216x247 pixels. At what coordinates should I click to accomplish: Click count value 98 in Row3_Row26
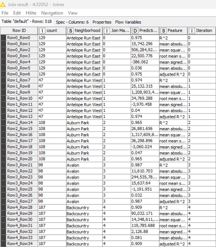tap(41, 195)
